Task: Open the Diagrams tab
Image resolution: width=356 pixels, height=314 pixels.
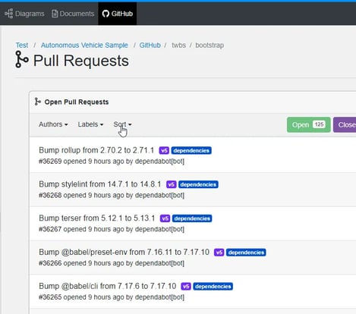Action: pos(24,14)
